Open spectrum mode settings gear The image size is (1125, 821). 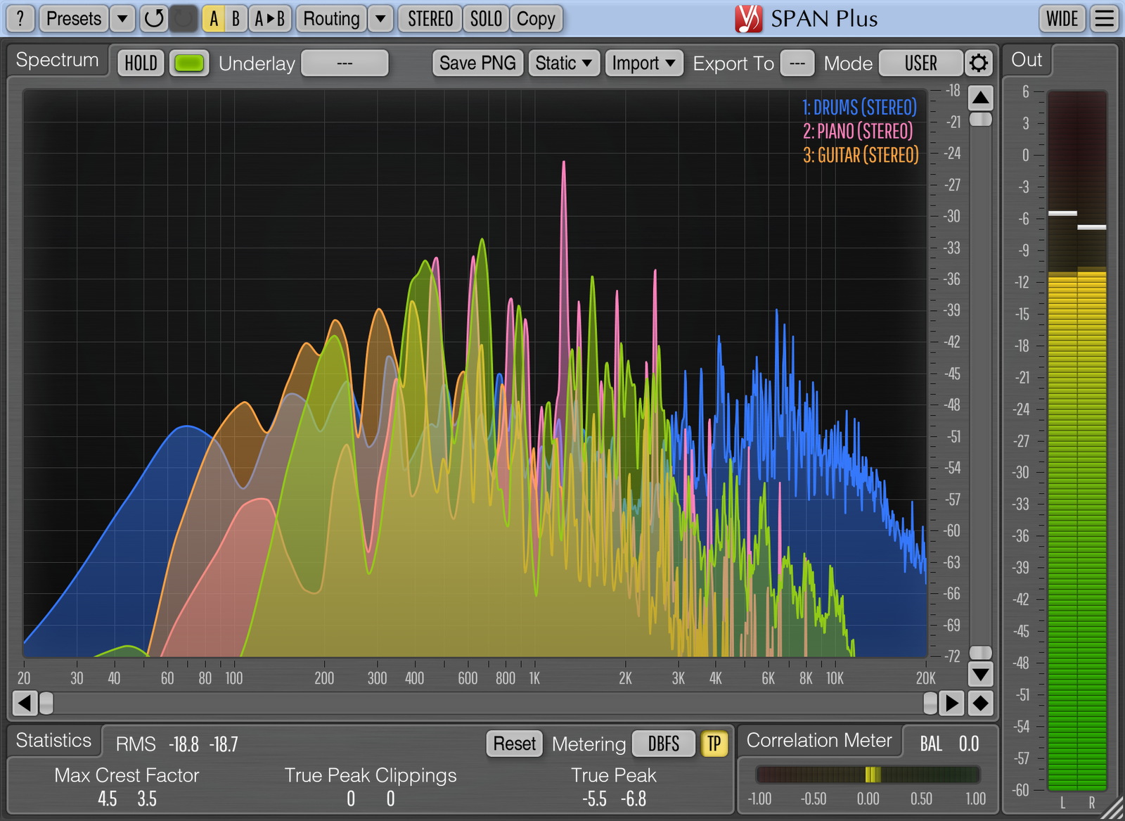pos(978,63)
